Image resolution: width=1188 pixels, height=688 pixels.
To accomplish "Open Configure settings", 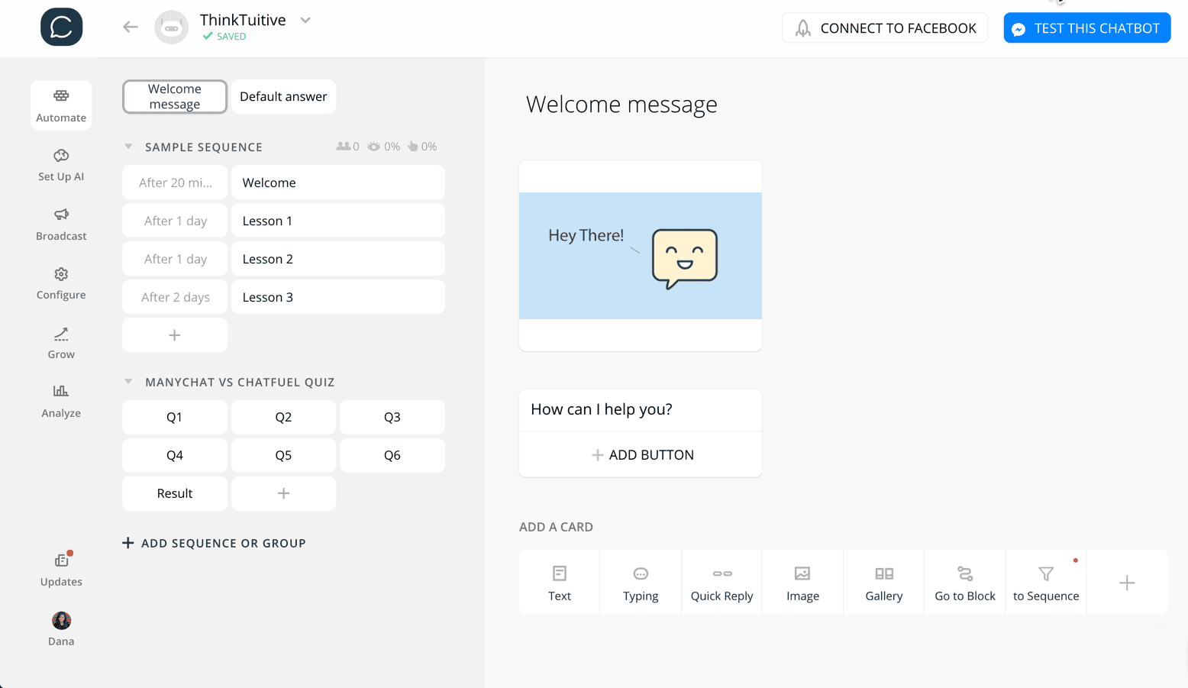I will 61,283.
